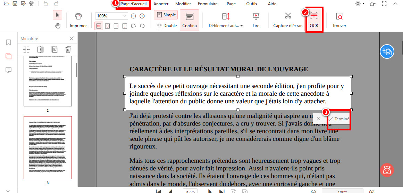Choose fit page view icon
This screenshot has height=193, width=403.
pyautogui.click(x=108, y=26)
